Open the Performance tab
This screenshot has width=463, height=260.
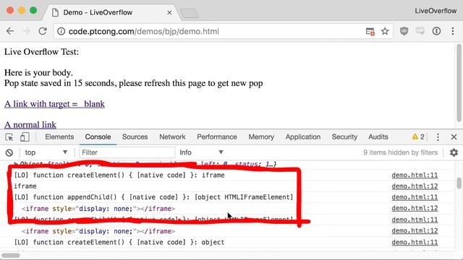pos(217,137)
